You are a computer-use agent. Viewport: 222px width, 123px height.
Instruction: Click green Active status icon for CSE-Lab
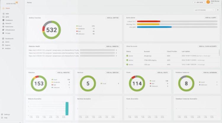pos(127,65)
